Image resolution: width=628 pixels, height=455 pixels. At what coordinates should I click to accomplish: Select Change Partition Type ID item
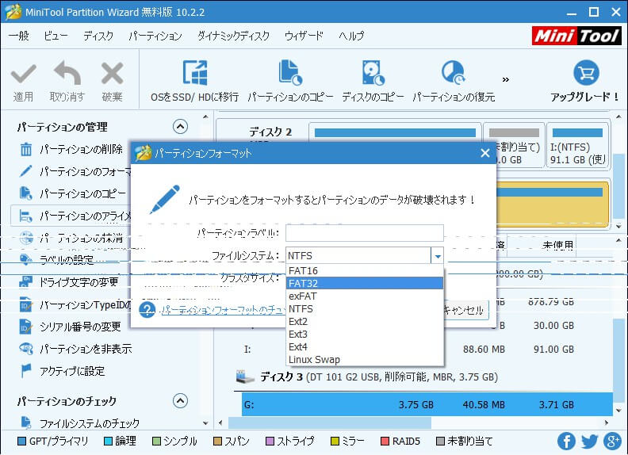[x=75, y=305]
